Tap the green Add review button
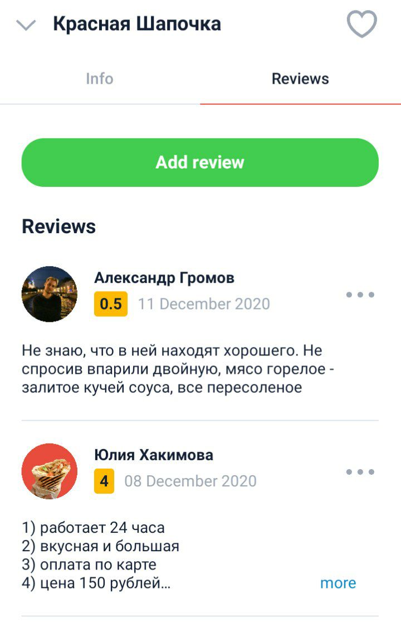Image resolution: width=401 pixels, height=622 pixels. (x=200, y=162)
